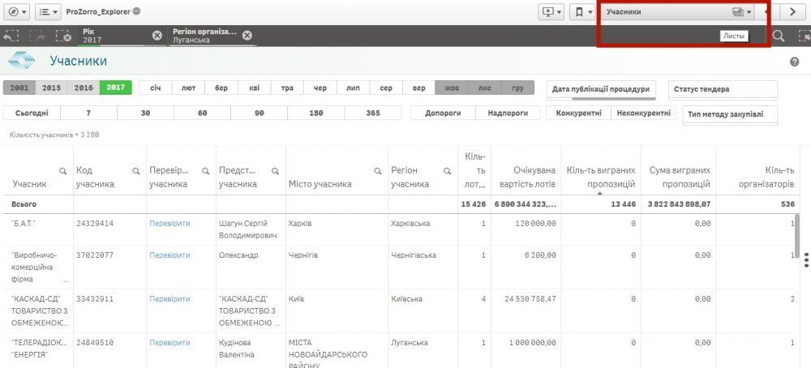Screen dimensions: 811x368
Task: Search in the Учасник column
Action: (x=62, y=171)
